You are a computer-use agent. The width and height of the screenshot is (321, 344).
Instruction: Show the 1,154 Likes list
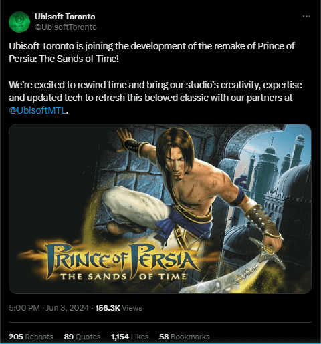[130, 337]
